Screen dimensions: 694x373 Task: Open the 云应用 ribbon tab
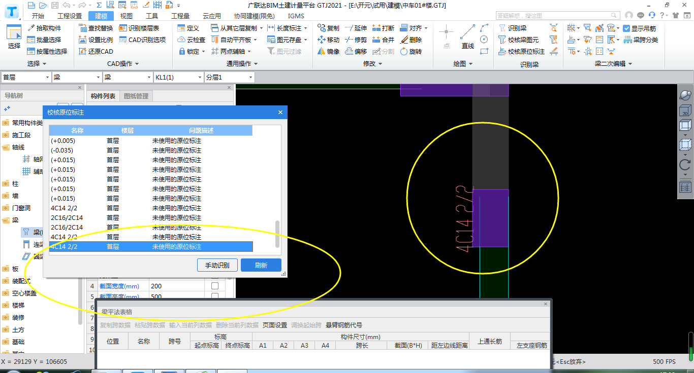point(211,16)
